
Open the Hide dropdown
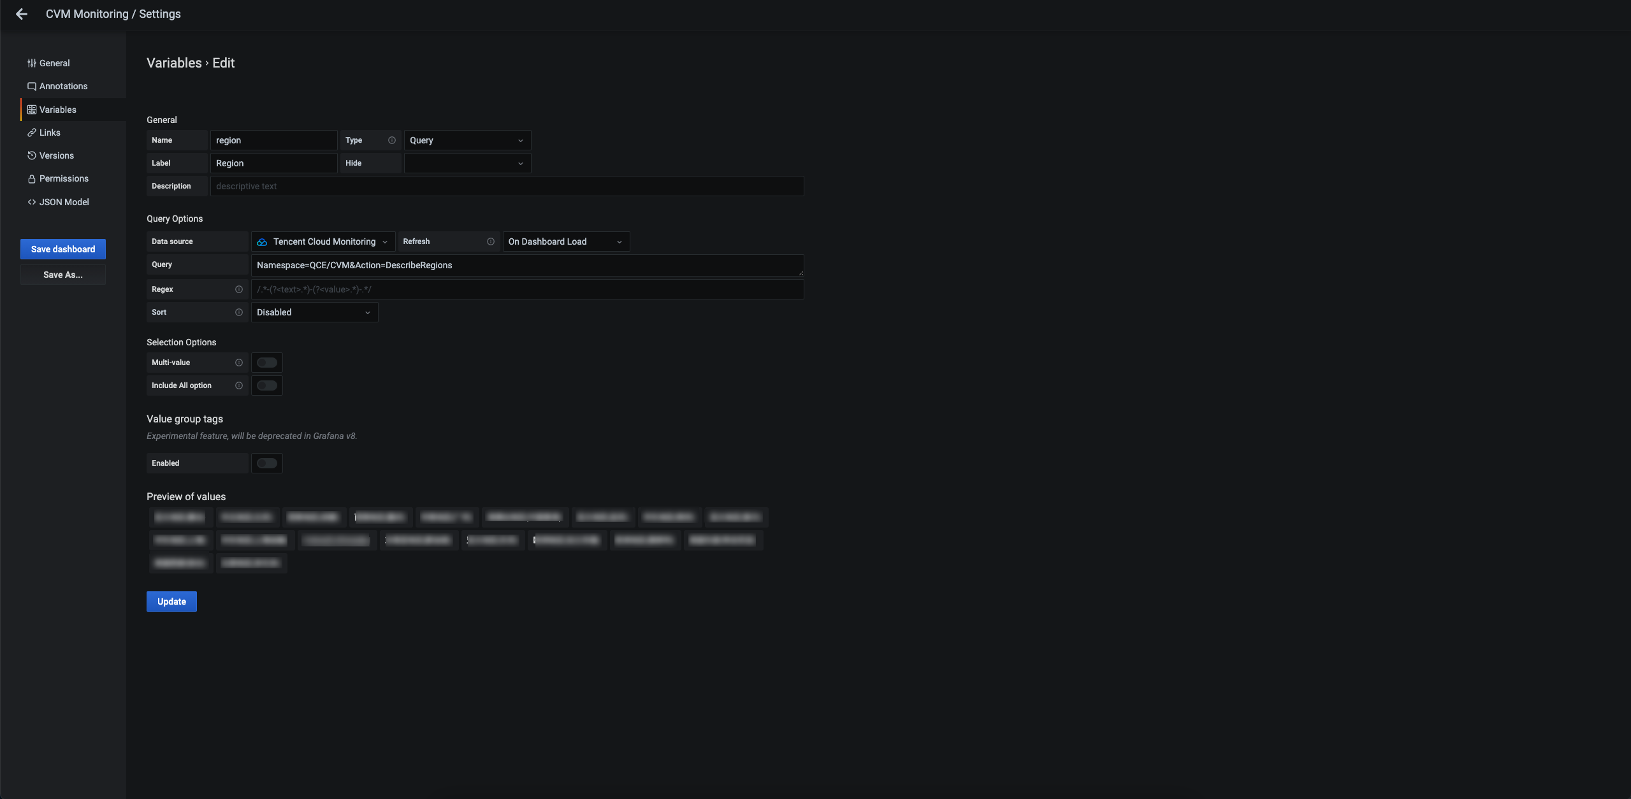coord(467,163)
